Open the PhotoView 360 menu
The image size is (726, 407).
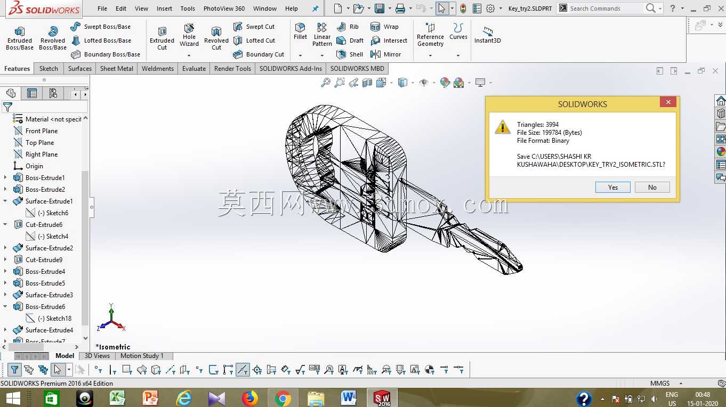click(224, 9)
